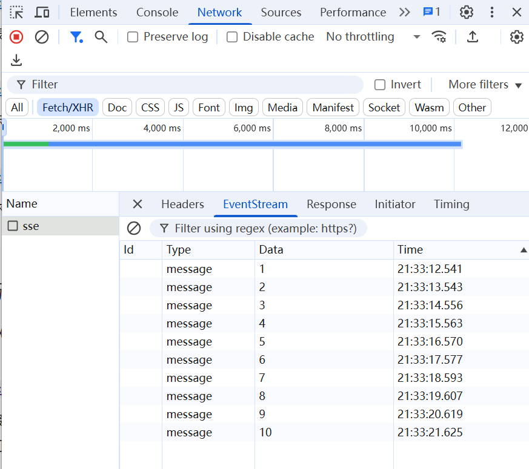Select message row with data 5
The width and height of the screenshot is (529, 469).
coord(324,342)
